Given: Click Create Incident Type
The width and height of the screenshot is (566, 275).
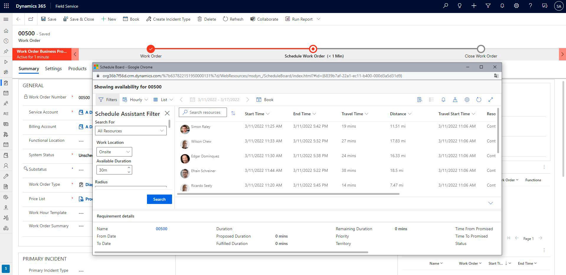Looking at the screenshot, I should [169, 19].
